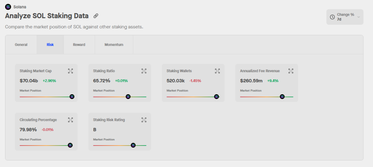
Task: Click SOL marker on Staking Wallets slider
Action: point(216,97)
